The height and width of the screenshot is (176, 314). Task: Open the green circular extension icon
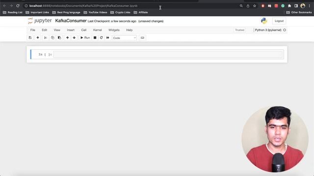click(x=283, y=6)
